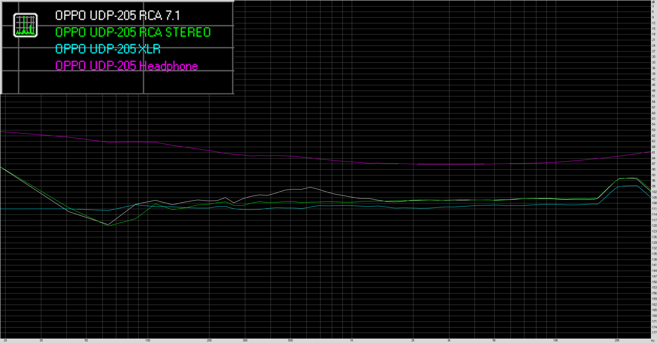
Task: Click the 5K frequency axis label
Action: click(x=494, y=340)
